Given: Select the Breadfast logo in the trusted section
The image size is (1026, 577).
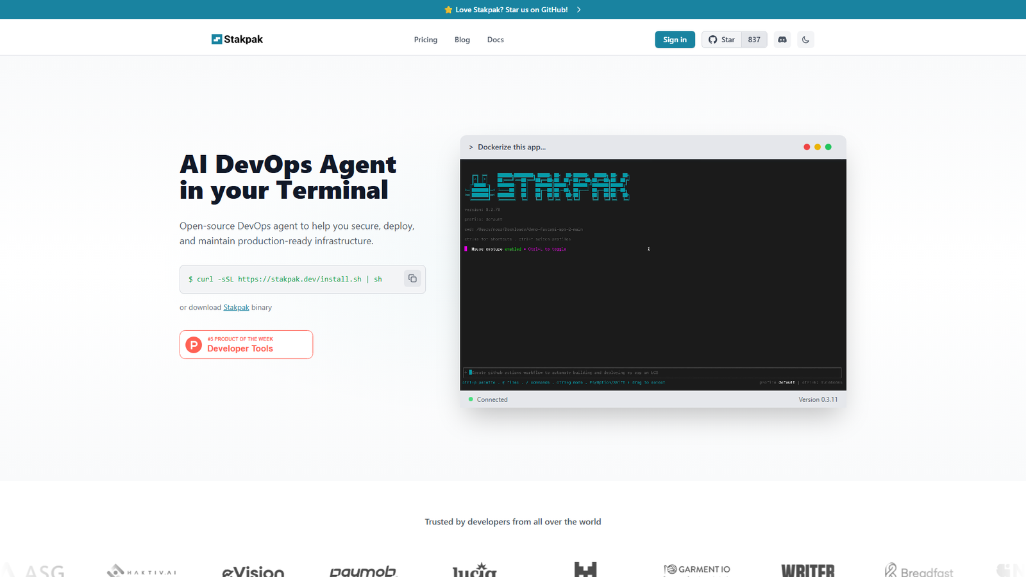Looking at the screenshot, I should 919,570.
